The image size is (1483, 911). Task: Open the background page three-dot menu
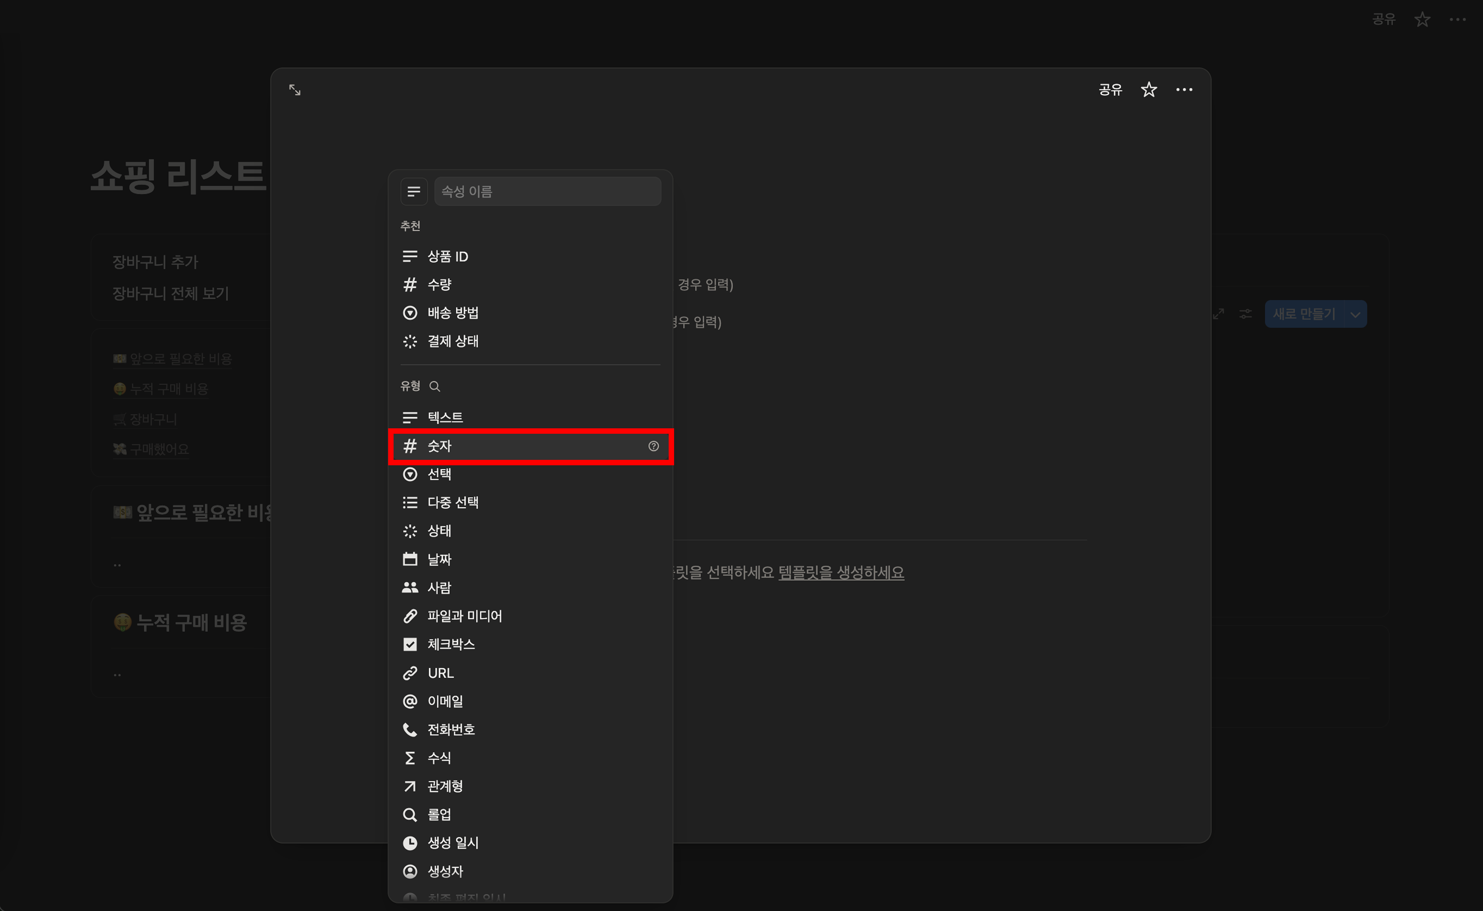(x=1457, y=19)
